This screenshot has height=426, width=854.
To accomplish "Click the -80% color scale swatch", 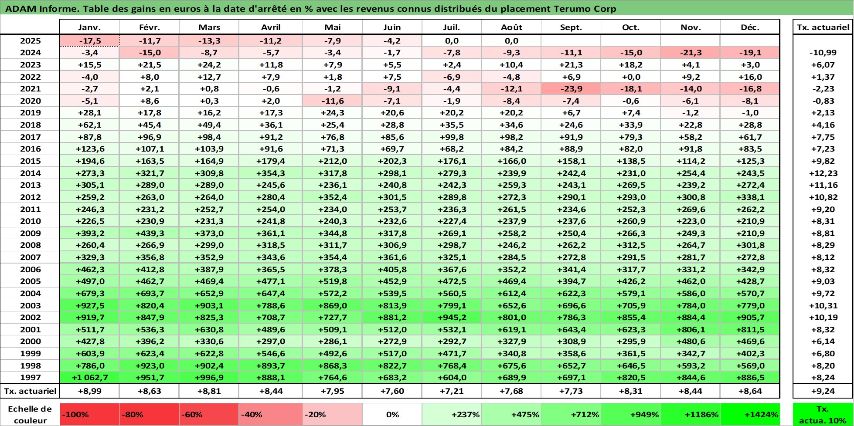I will (x=149, y=414).
